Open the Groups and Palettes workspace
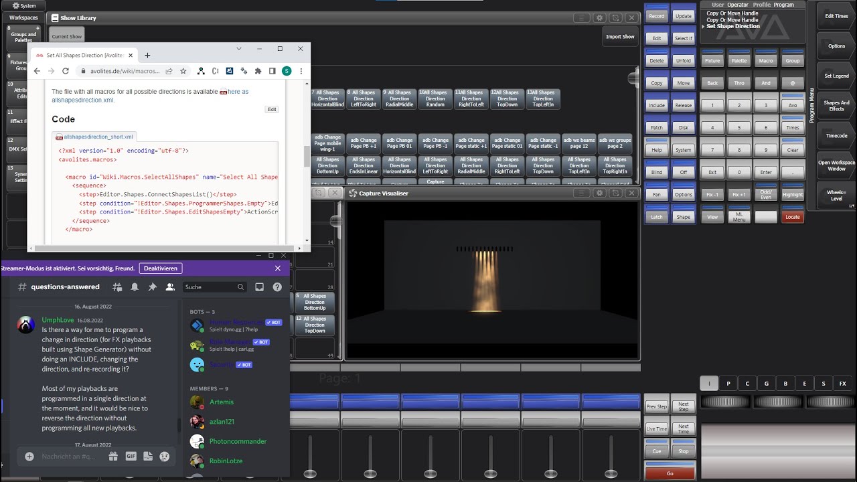This screenshot has height=482, width=857. 23,37
